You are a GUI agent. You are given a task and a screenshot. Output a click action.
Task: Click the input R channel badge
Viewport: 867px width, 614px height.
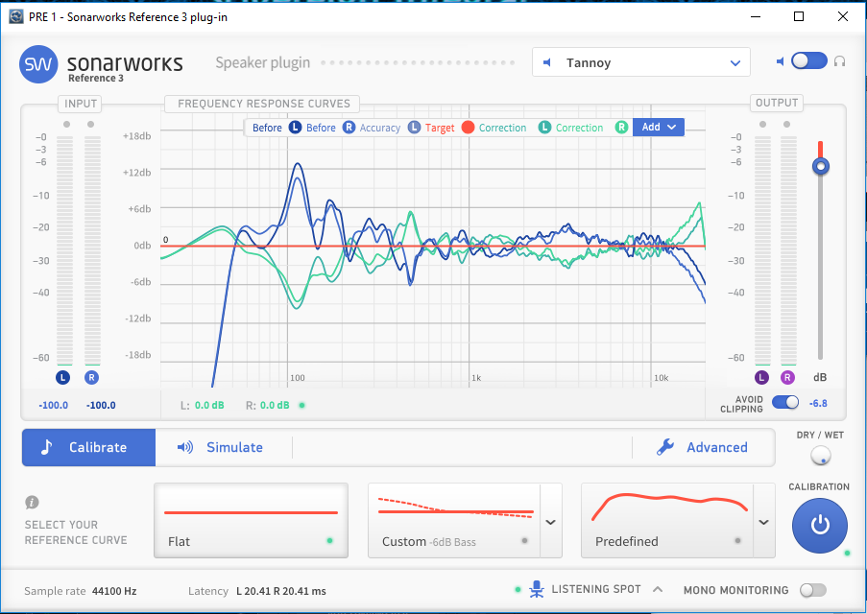(x=91, y=377)
